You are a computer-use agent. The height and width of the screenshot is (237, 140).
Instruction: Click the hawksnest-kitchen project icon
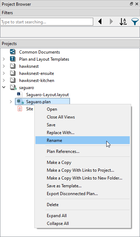pos(13,80)
